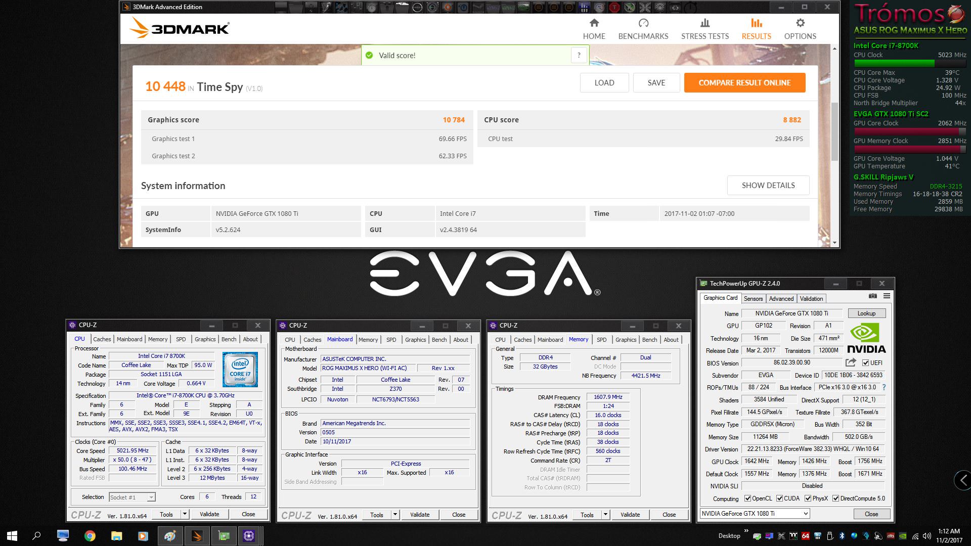The image size is (971, 546).
Task: Click scroll-down arrow in 3DMark results
Action: point(834,243)
